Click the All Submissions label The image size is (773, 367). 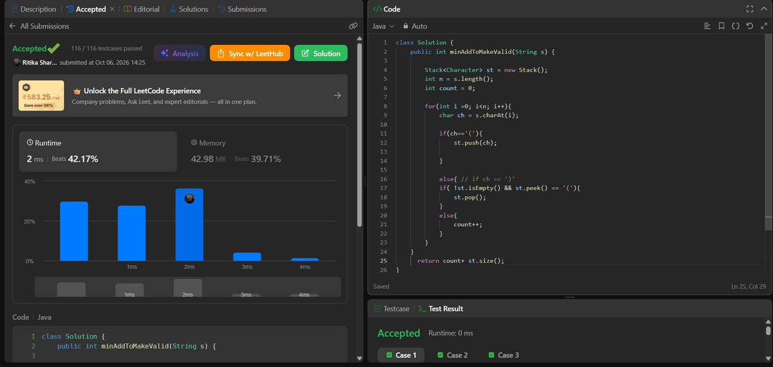point(44,26)
